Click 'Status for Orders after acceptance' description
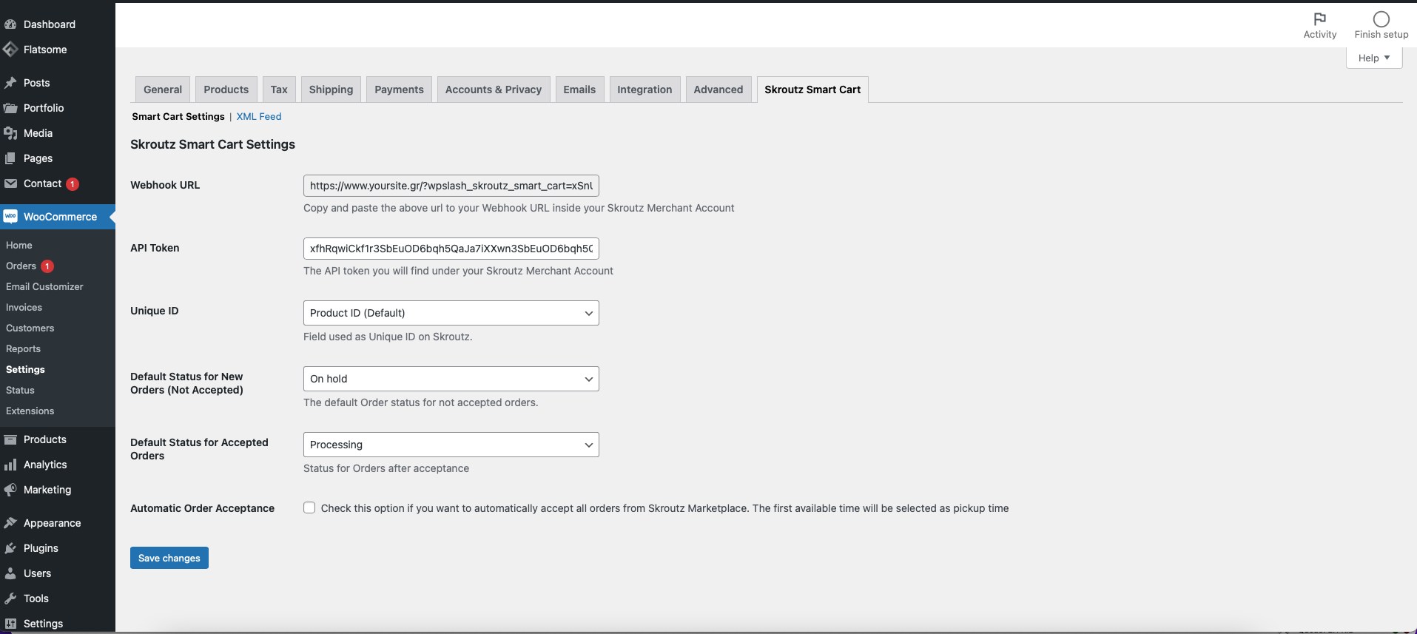This screenshot has width=1417, height=634. click(386, 468)
